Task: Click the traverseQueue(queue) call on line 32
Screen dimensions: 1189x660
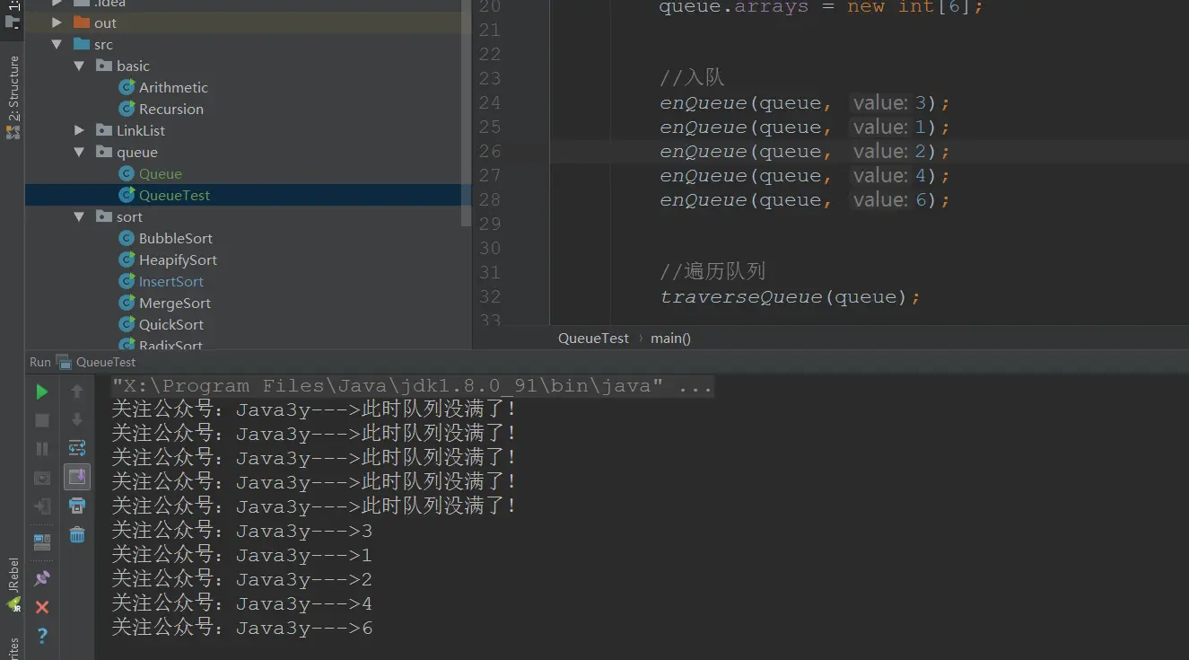Action: pos(791,296)
